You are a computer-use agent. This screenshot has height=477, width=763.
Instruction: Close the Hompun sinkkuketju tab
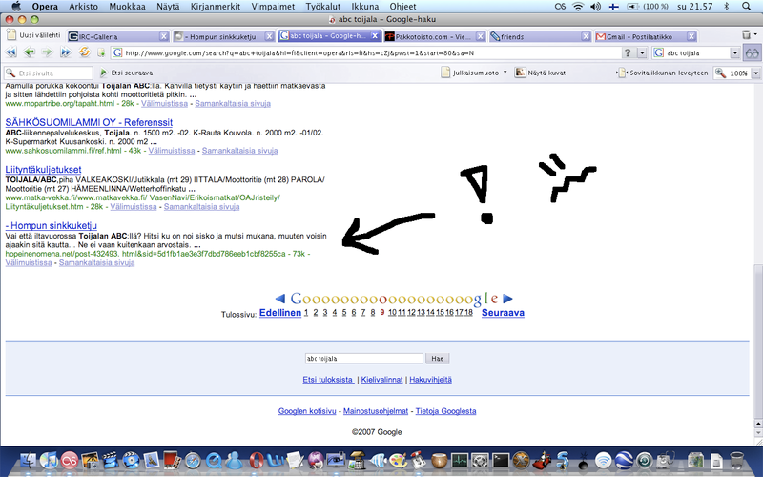point(269,36)
